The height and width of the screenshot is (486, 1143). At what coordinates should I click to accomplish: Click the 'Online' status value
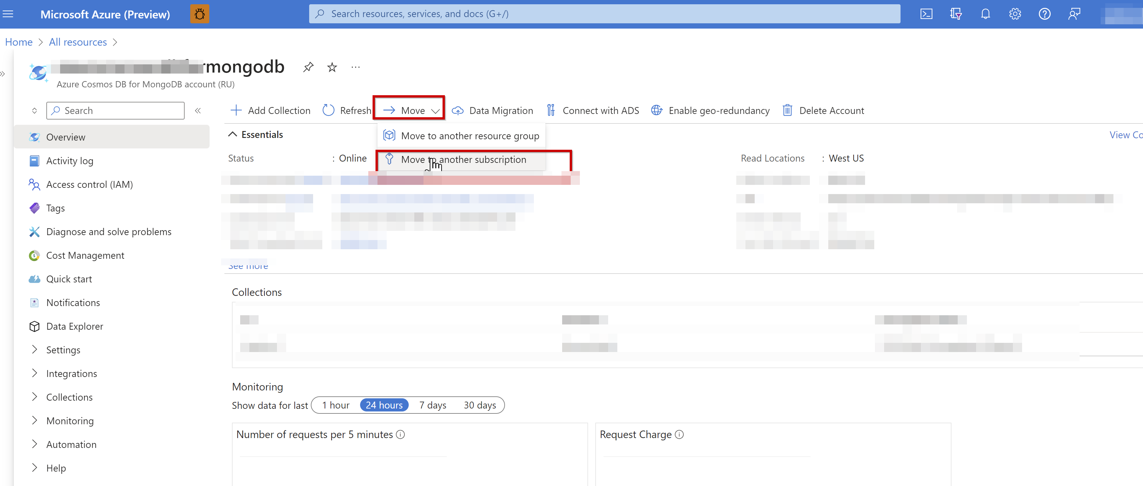[x=353, y=159]
